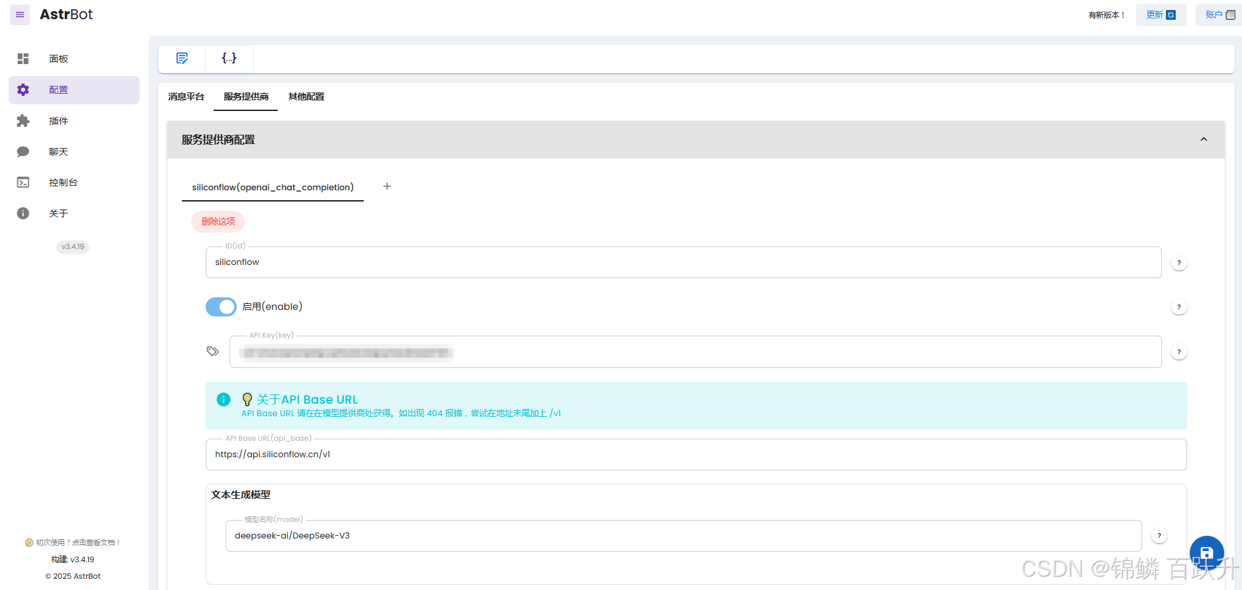Select the 服务提供商 tab
Viewport: 1242px width, 590px height.
246,96
